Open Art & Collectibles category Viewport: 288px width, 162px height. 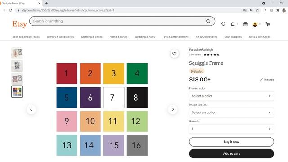tap(206, 37)
